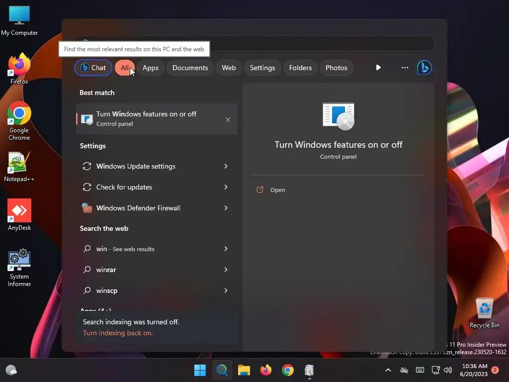Viewport: 509px width, 382px height.
Task: Open the notification badge showing 2
Action: pyautogui.click(x=495, y=370)
